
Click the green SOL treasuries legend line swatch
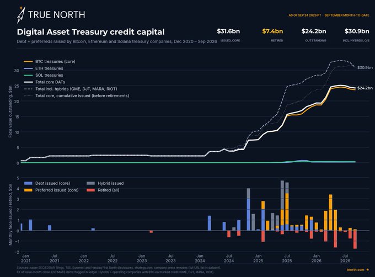coord(28,75)
